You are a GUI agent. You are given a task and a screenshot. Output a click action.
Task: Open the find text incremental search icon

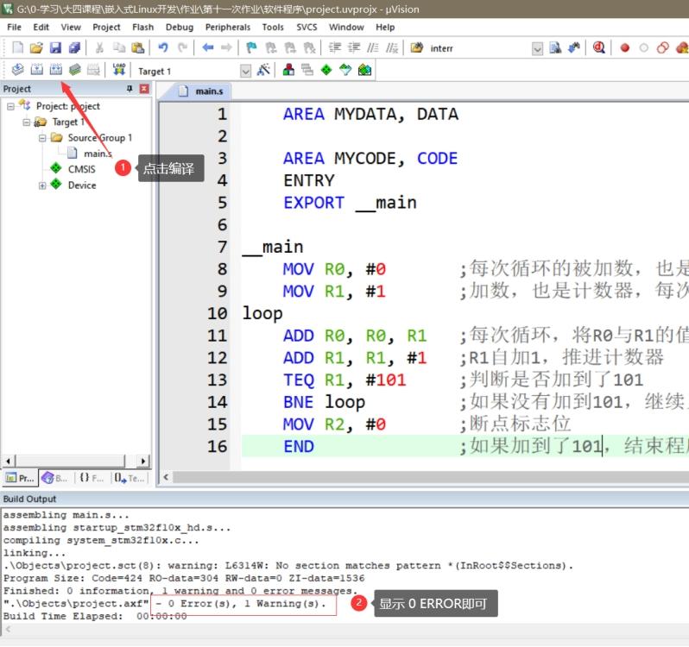pyautogui.click(x=574, y=47)
